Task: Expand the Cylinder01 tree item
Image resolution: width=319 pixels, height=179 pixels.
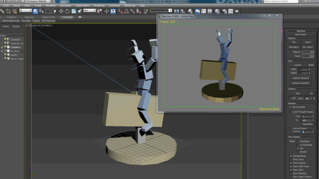Action: coord(2,47)
